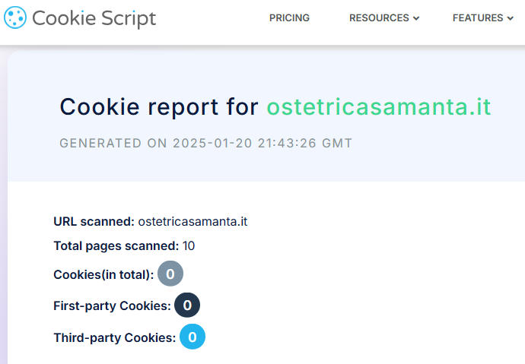Click the total pages scanned value 10

[189, 245]
